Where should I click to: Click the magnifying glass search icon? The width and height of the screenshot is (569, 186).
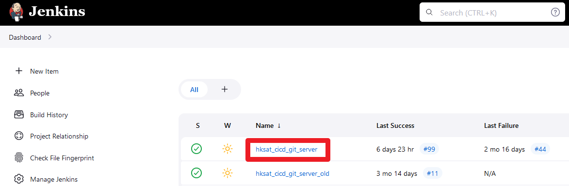coord(429,12)
